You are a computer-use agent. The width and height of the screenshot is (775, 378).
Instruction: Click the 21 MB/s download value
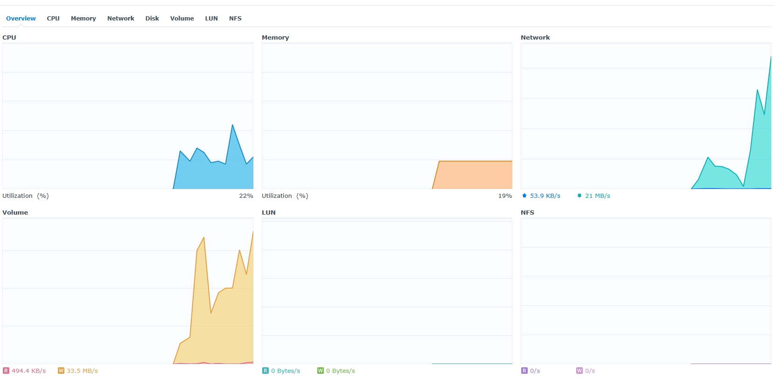(598, 196)
